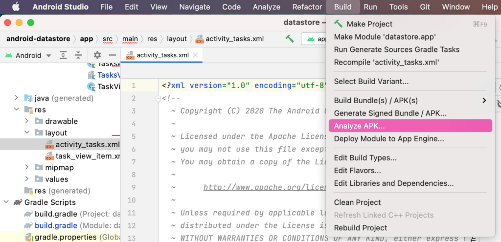The image size is (501, 242).
Task: Close the activity_tasks.xml tab
Action: click(196, 55)
